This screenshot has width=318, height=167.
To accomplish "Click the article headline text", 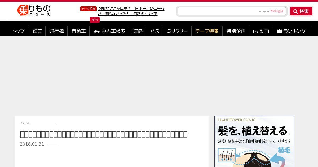I will point(104,134).
